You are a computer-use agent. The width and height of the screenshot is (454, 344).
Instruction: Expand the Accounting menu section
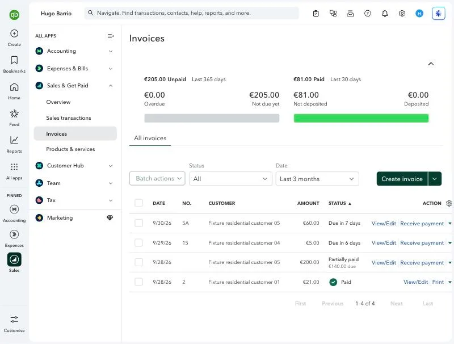(x=111, y=51)
